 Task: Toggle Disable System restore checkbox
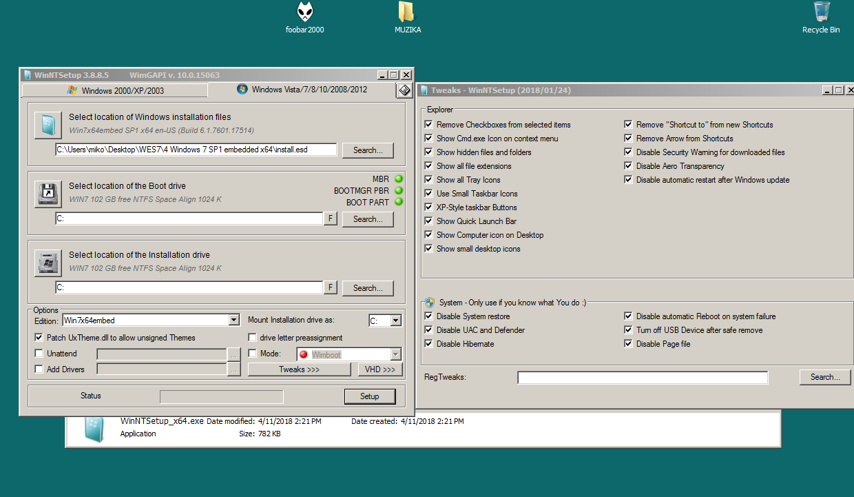(430, 316)
